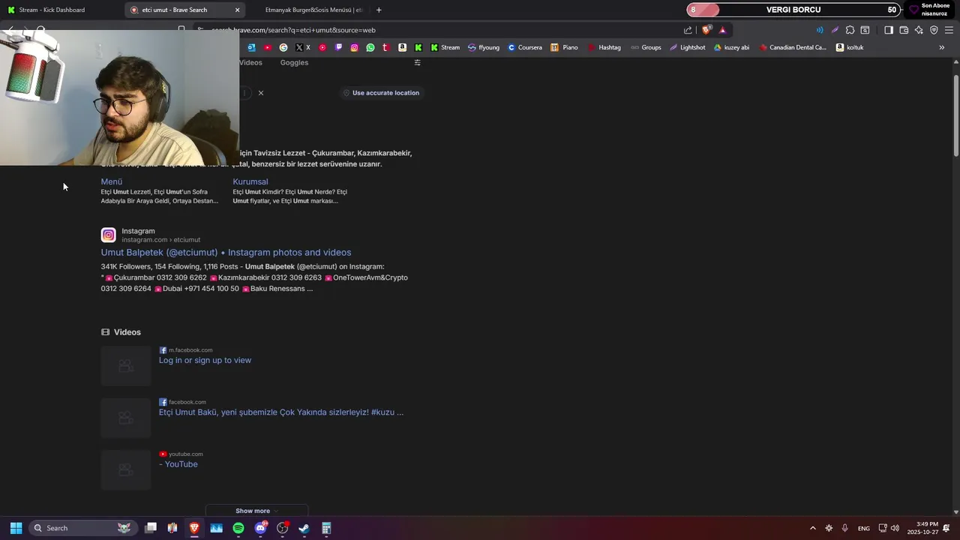Open OBS Studio from taskbar

283,528
